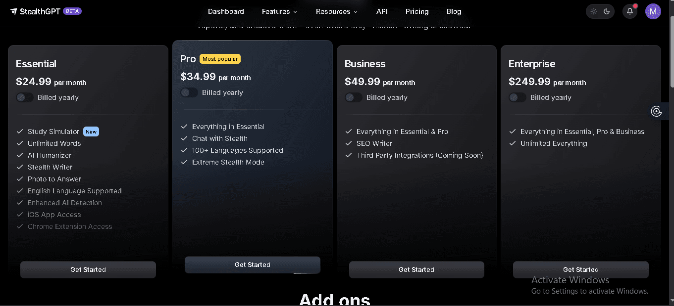Select Blog from the navigation bar
Screen dimensions: 674x306
pyautogui.click(x=454, y=11)
